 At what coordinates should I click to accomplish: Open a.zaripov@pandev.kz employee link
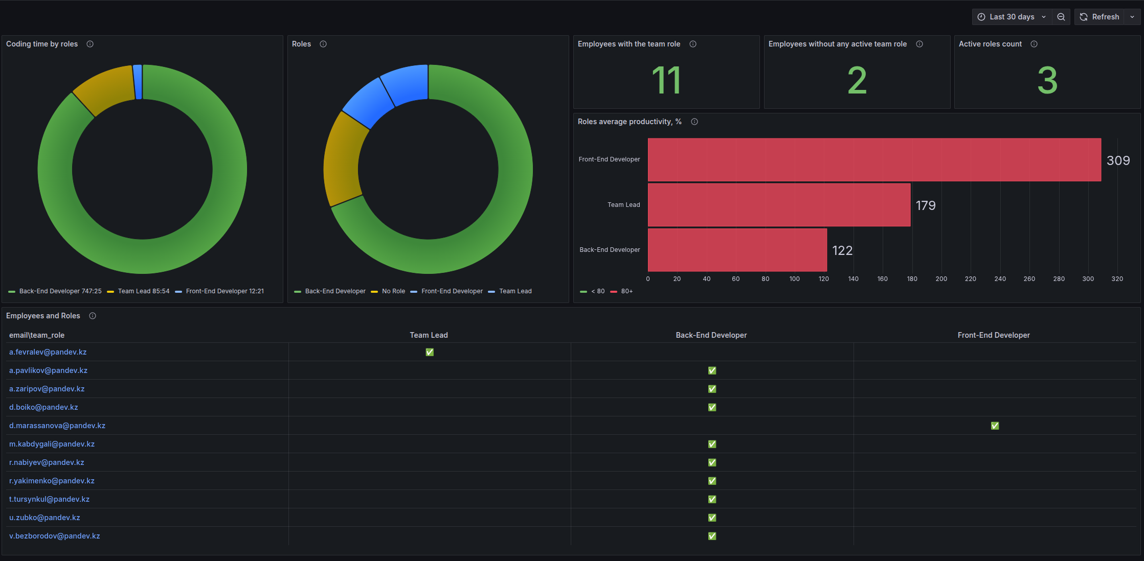tap(47, 389)
